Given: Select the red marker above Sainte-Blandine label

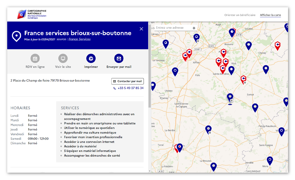Looking at the screenshot, I should click(223, 69).
